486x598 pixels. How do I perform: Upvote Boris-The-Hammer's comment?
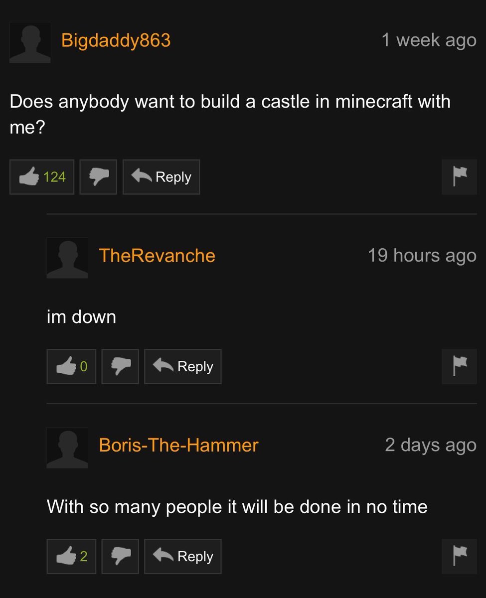(71, 556)
